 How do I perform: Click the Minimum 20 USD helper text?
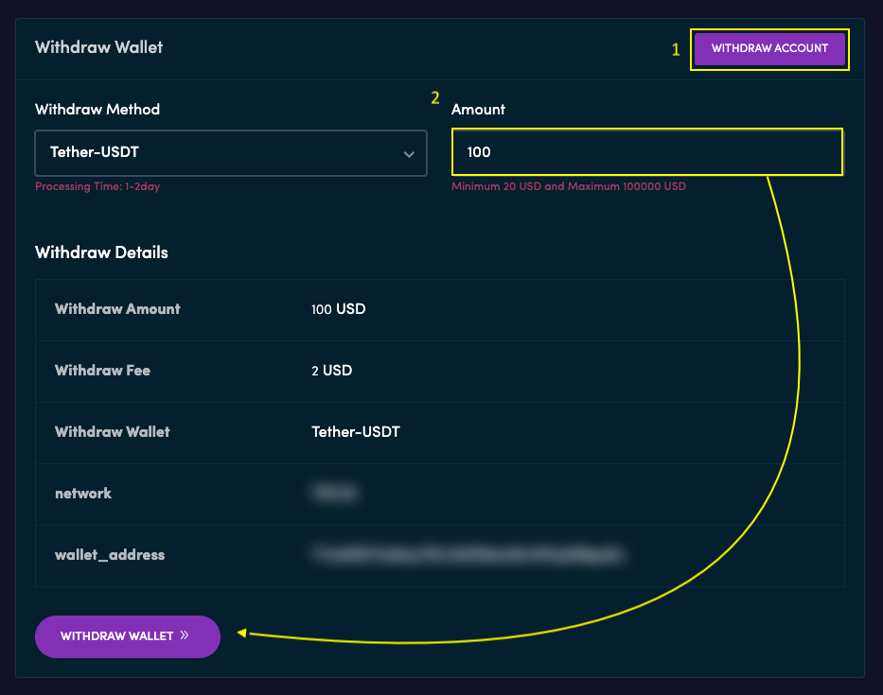tap(569, 186)
